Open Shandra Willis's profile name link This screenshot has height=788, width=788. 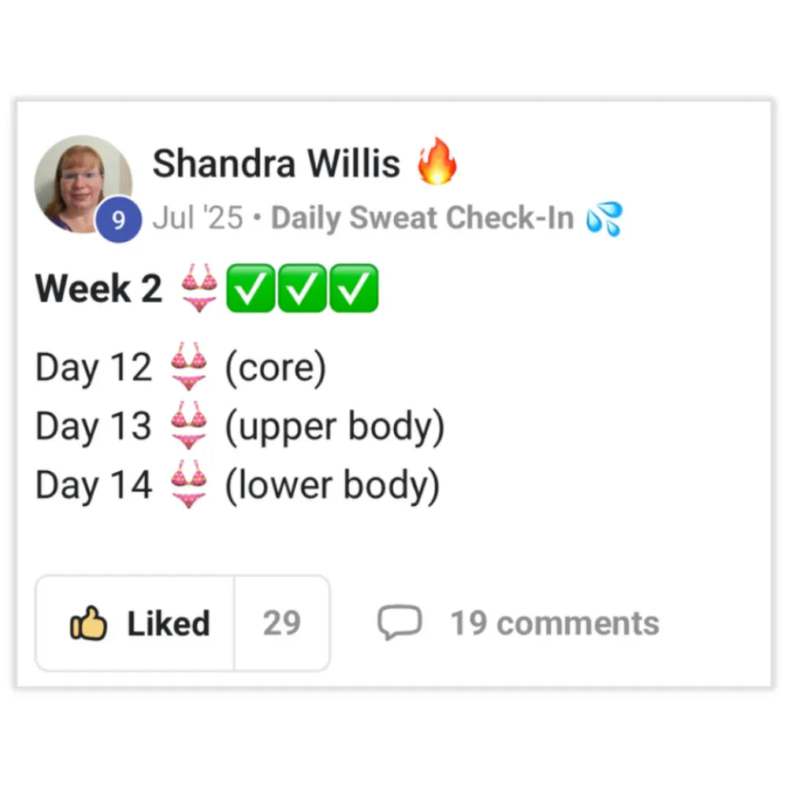(x=276, y=164)
